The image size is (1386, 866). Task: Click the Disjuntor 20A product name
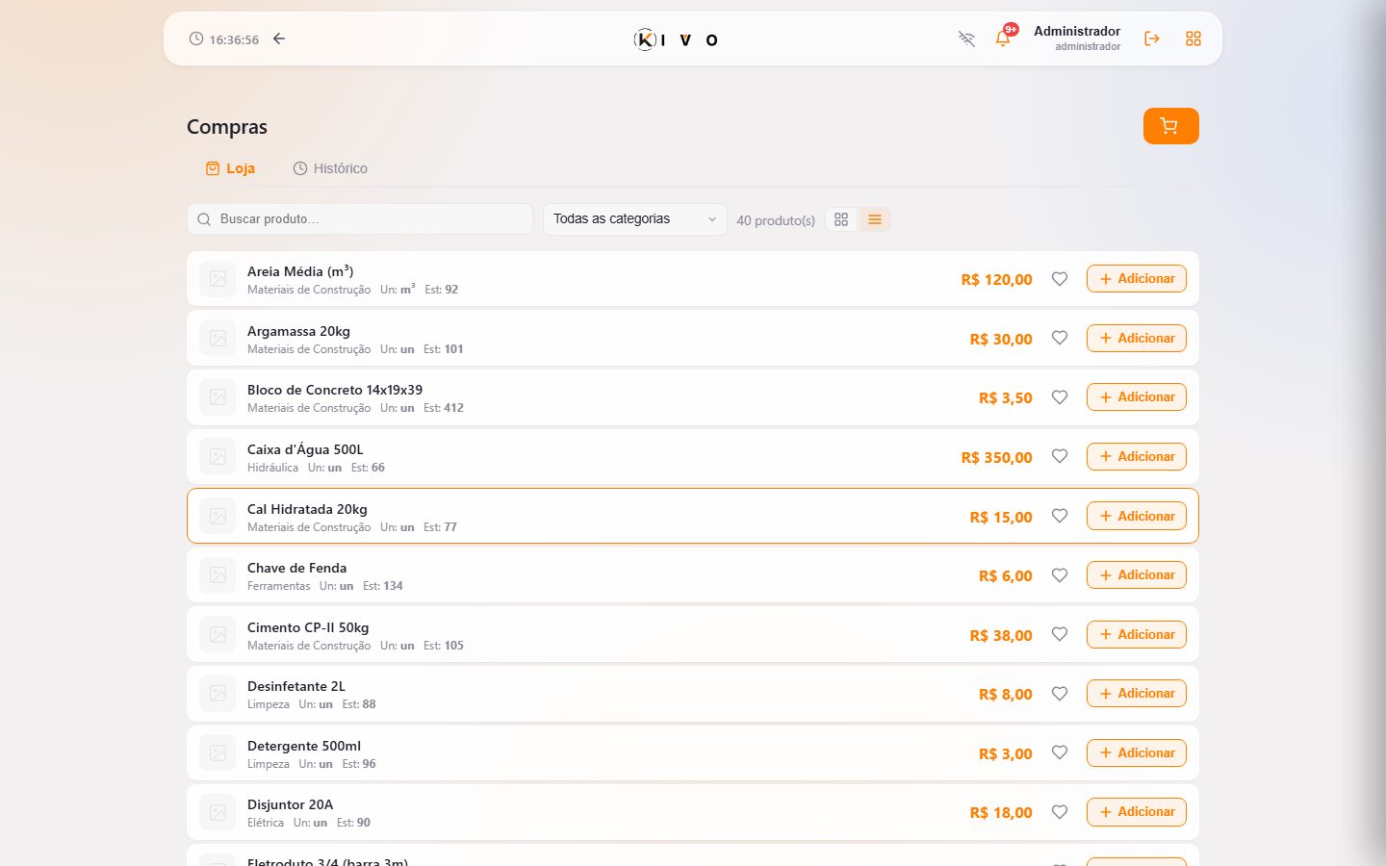(290, 804)
